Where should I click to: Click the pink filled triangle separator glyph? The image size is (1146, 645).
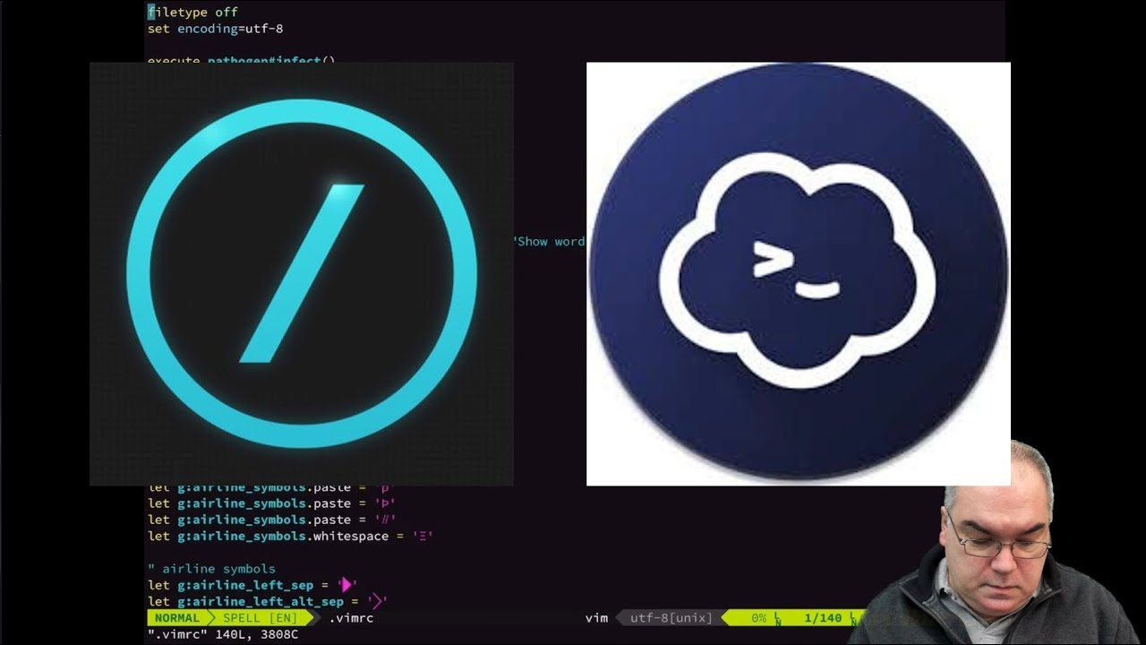347,585
